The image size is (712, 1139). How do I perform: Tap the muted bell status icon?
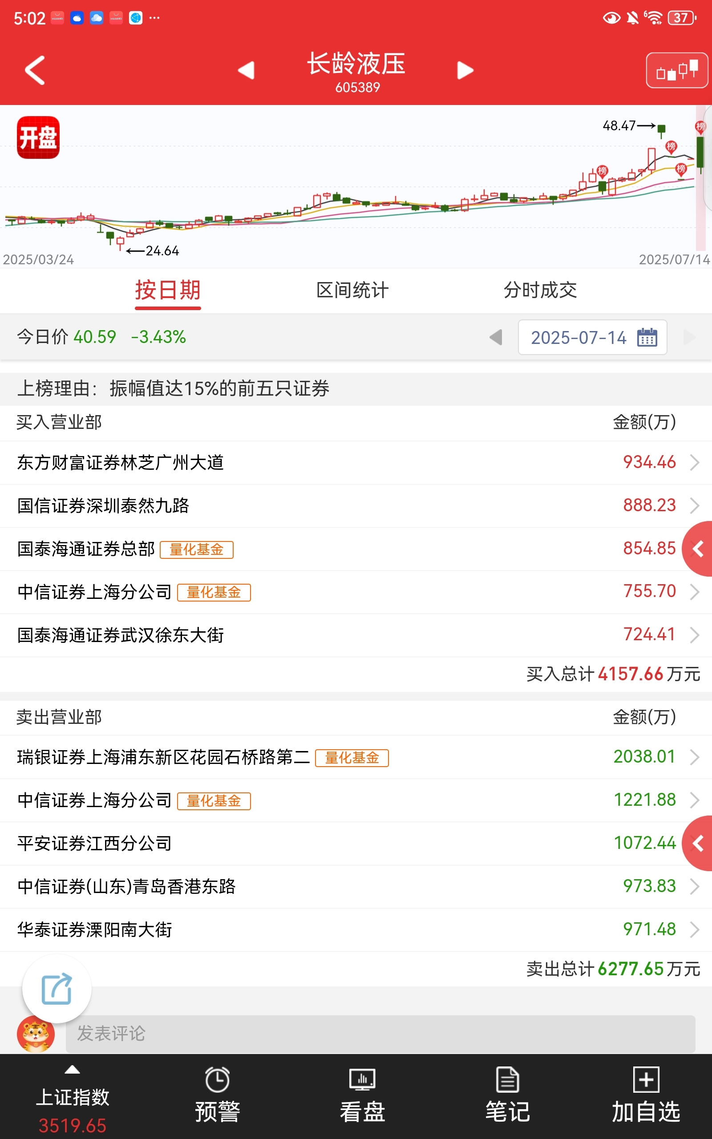tap(632, 18)
